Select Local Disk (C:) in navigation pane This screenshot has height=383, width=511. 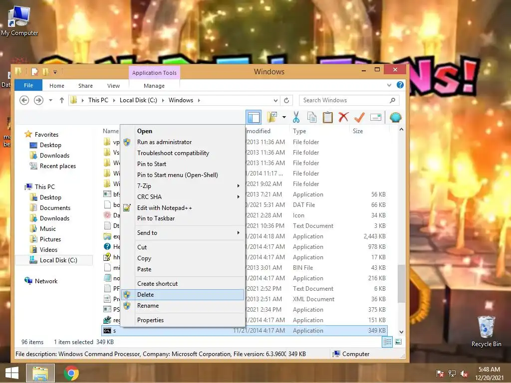54,260
